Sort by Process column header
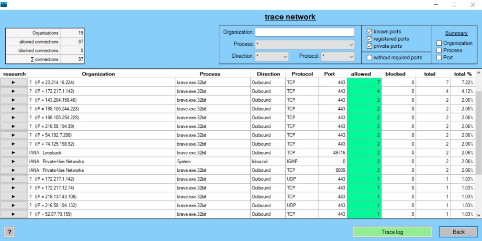 [x=210, y=74]
